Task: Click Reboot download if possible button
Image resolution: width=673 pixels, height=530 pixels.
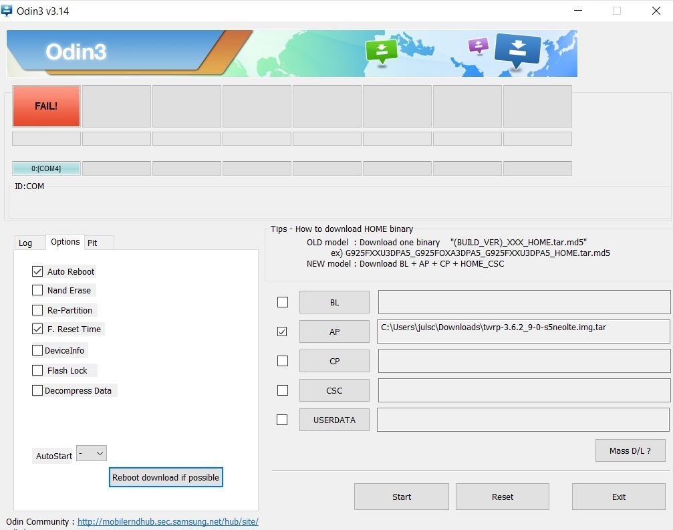Action: click(x=166, y=477)
